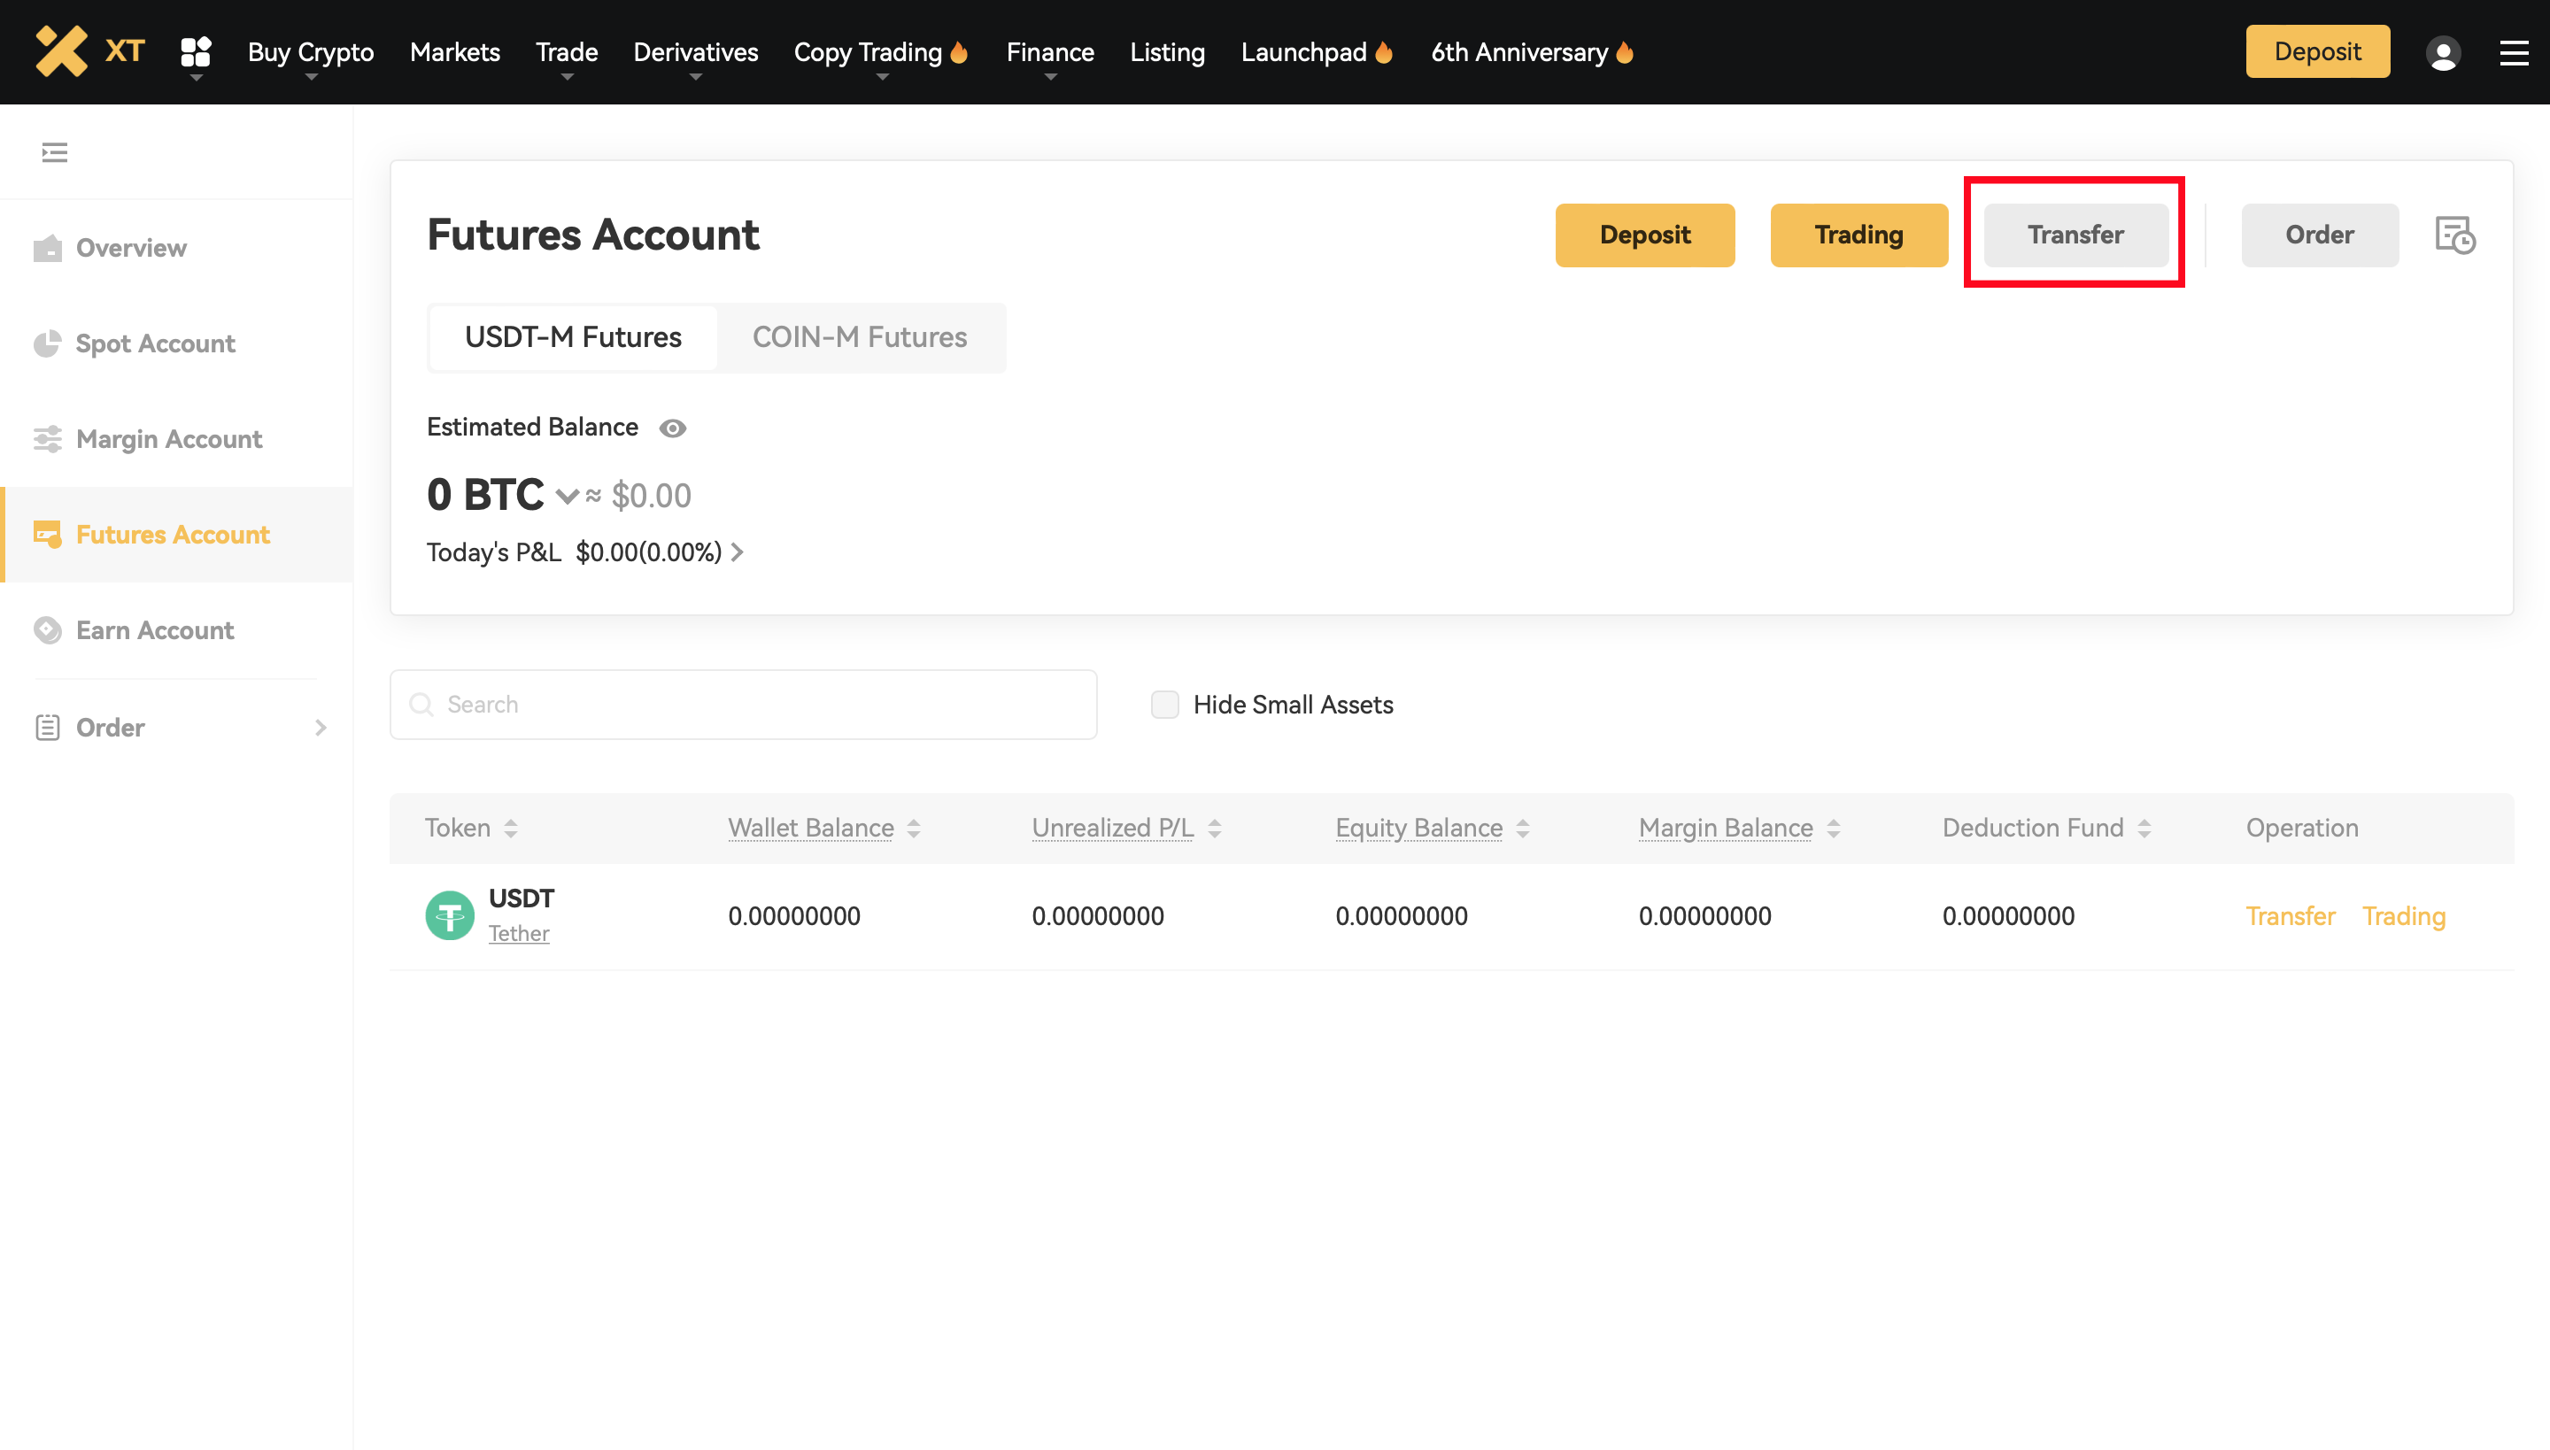Viewport: 2550px width, 1450px height.
Task: Open Today's P&L details arrow
Action: pyautogui.click(x=737, y=551)
